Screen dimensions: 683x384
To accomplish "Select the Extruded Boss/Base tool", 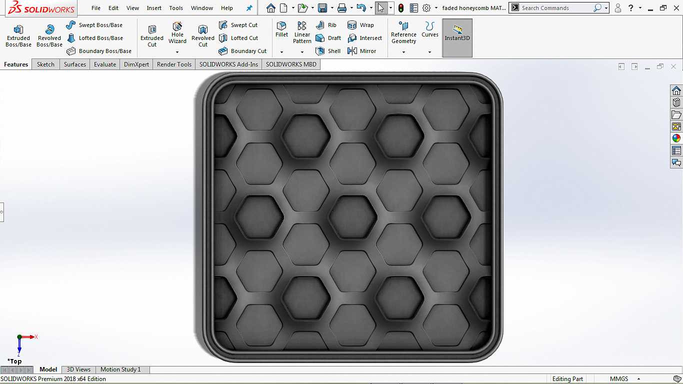I will click(18, 36).
